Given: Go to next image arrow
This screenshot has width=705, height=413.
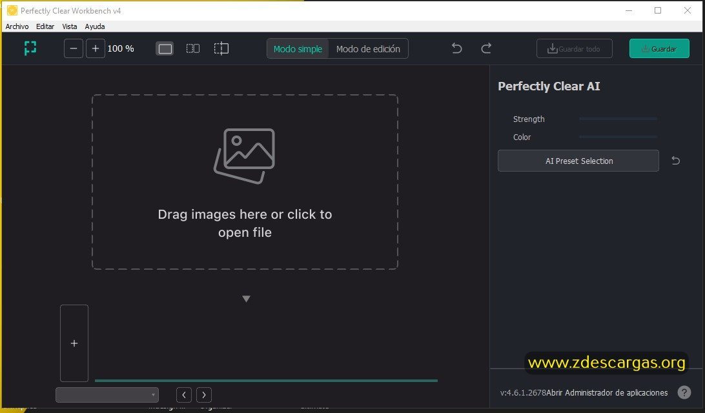Looking at the screenshot, I should coord(204,395).
